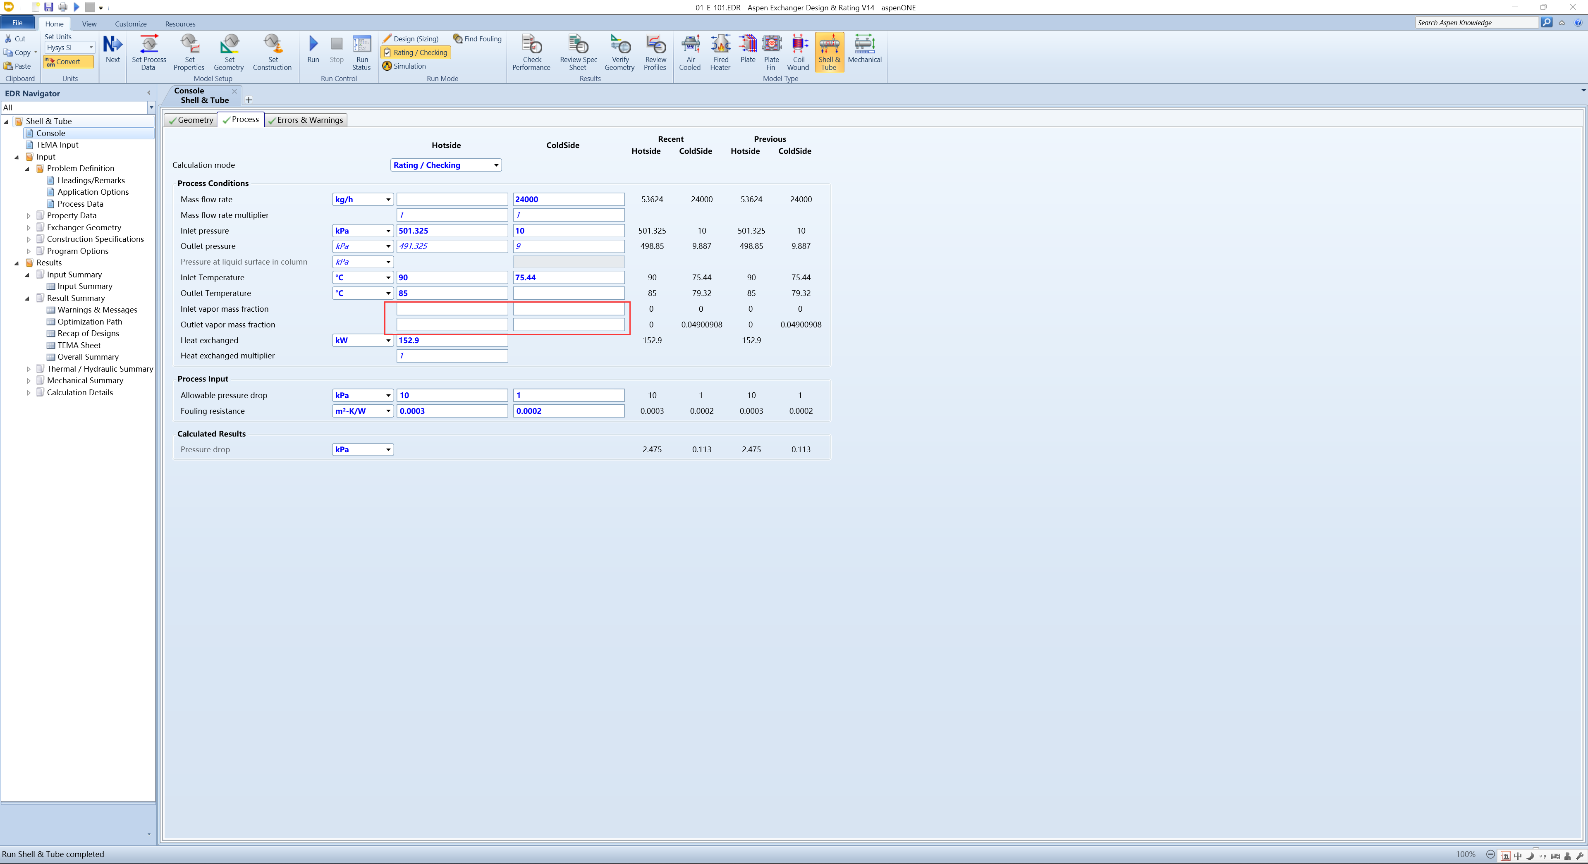This screenshot has height=864, width=1588.
Task: Click the Convert units button
Action: (68, 62)
